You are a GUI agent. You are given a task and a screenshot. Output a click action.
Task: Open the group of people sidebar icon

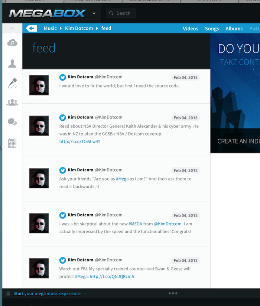coord(12,103)
